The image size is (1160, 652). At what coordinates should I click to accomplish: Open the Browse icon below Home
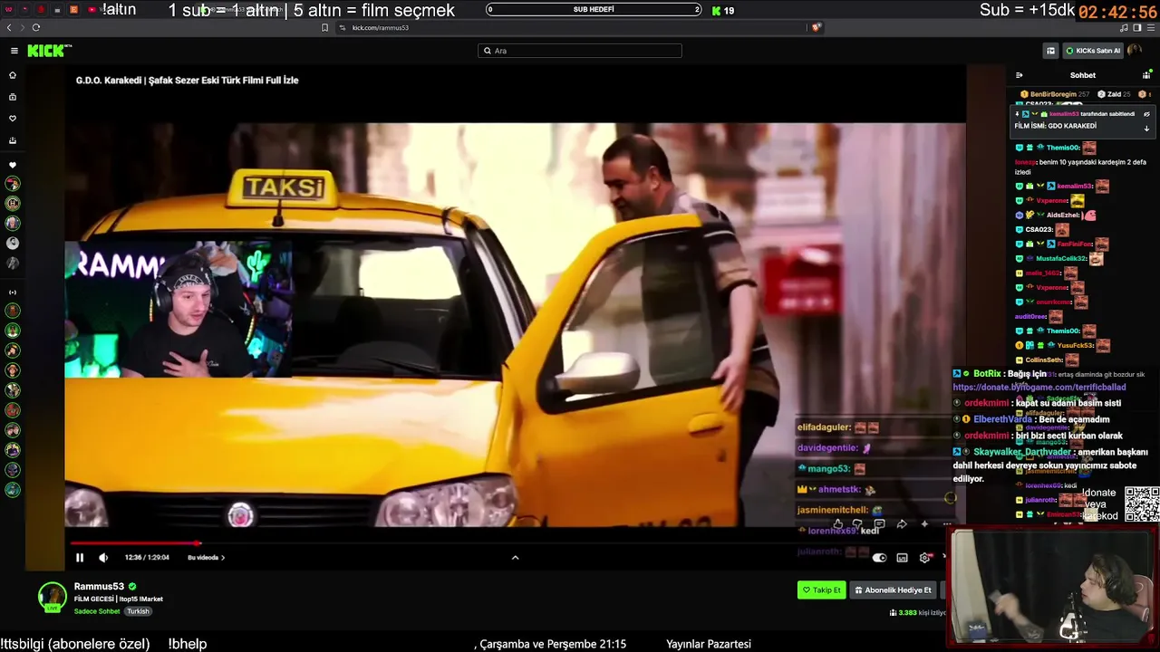(13, 97)
